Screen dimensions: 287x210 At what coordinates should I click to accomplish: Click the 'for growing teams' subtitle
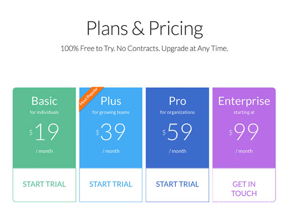111,112
